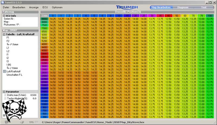Open the Optionen menu
Screen dimensions: 217x125
pos(57,7)
